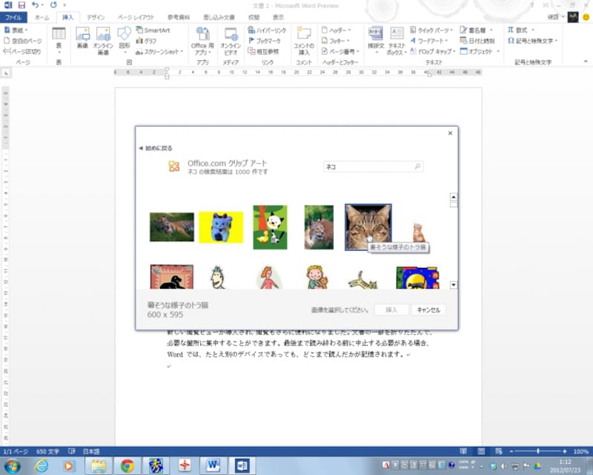Select the tiger lying in grass thumbnail
Screen dimensions: 593x475
(x=171, y=227)
